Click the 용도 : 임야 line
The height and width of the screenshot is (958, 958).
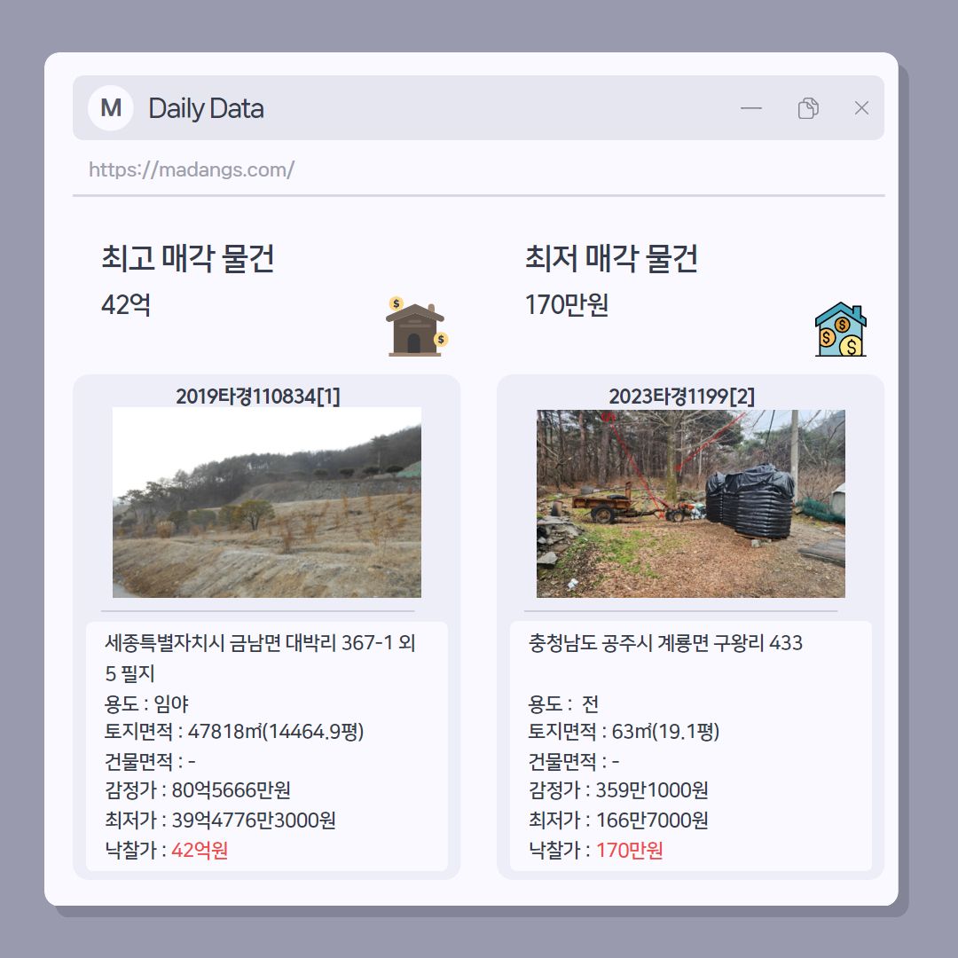tap(146, 703)
